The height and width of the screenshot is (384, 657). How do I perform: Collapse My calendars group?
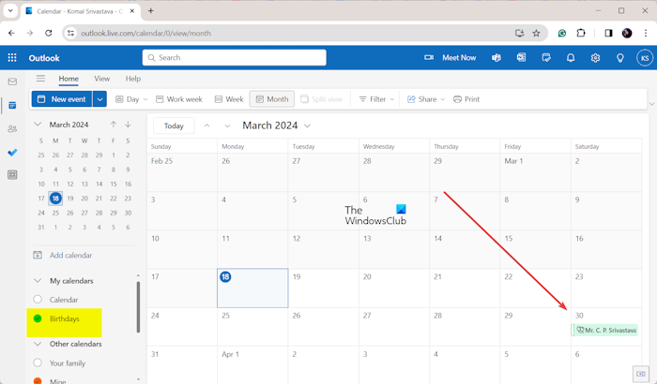pyautogui.click(x=38, y=280)
